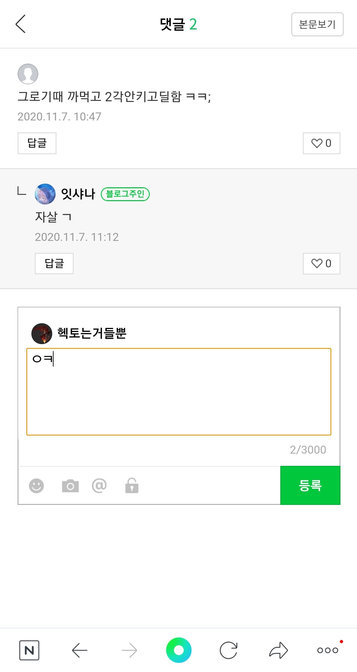Open the emoticon sticker picker
Image resolution: width=357 pixels, height=672 pixels.
pos(36,486)
